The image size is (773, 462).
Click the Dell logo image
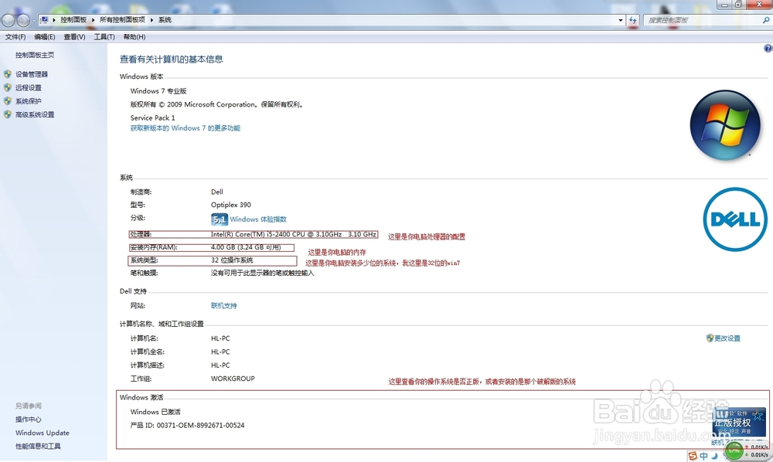click(735, 219)
